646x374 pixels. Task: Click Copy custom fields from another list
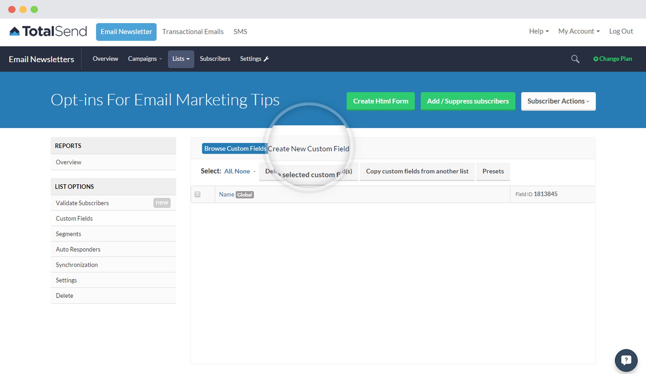417,171
